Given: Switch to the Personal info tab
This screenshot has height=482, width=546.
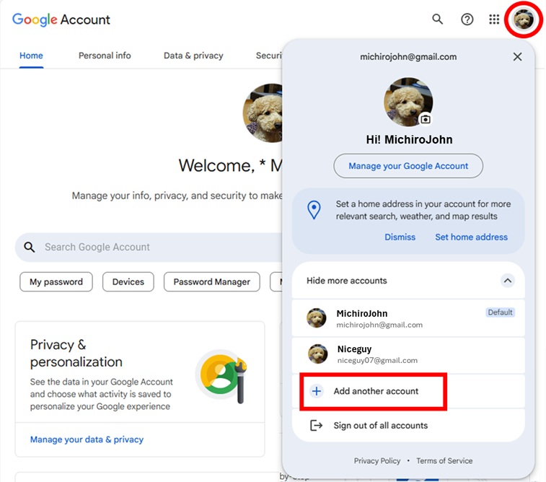Looking at the screenshot, I should (x=105, y=56).
